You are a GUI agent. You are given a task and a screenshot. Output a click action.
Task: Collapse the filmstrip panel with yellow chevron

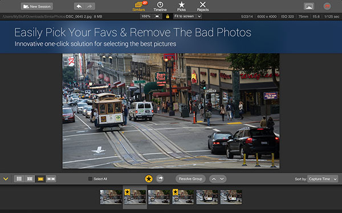6,179
